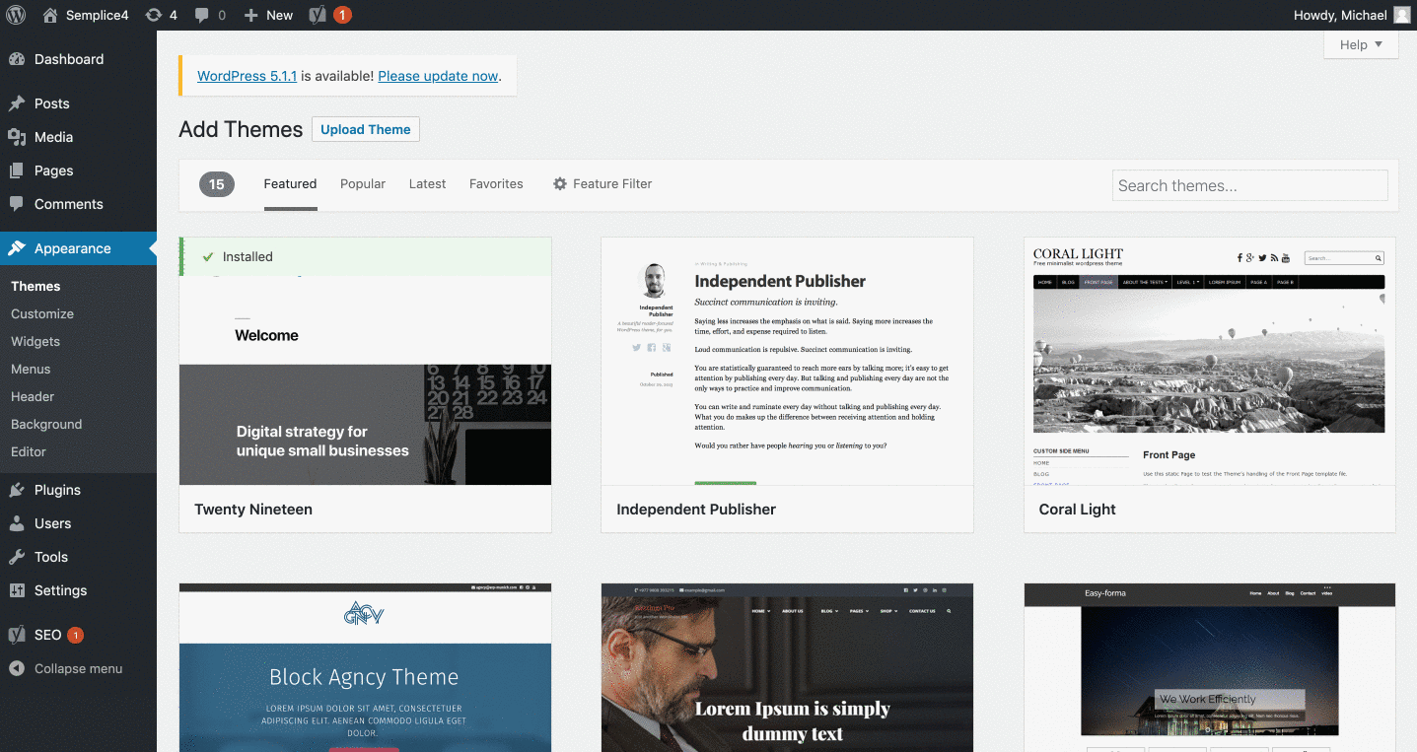Collapse the admin sidebar menu
Viewport: 1417px width, 752px height.
click(x=17, y=668)
